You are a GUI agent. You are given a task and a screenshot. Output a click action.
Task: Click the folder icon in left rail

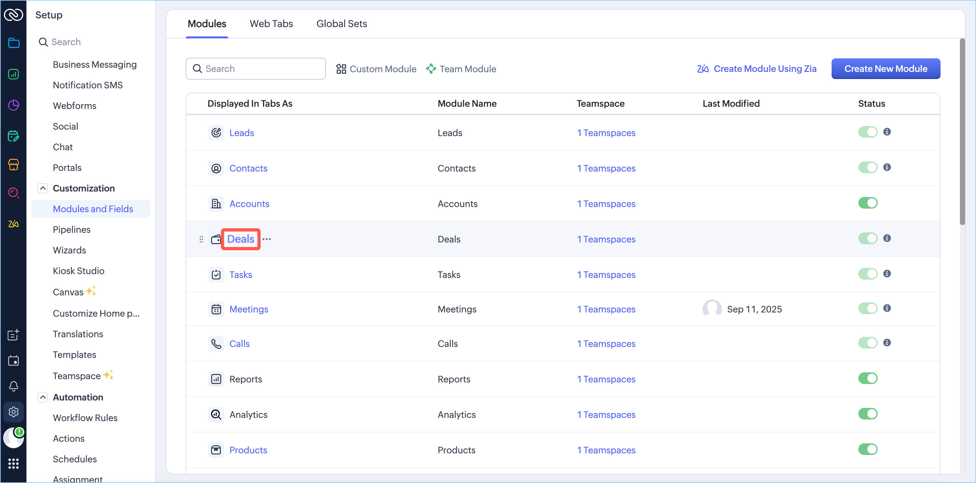[x=14, y=43]
